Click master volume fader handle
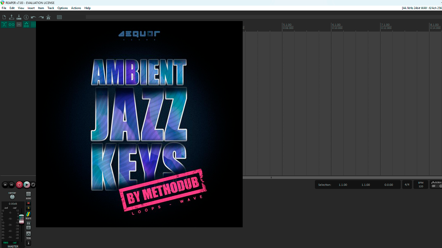 point(21,219)
